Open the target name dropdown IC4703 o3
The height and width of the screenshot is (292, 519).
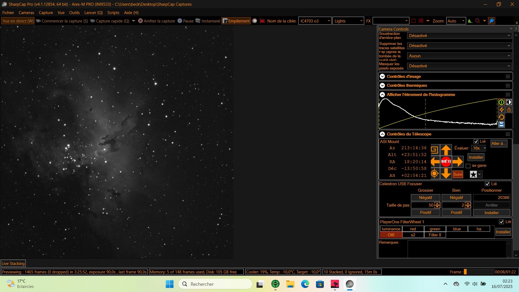(315, 21)
